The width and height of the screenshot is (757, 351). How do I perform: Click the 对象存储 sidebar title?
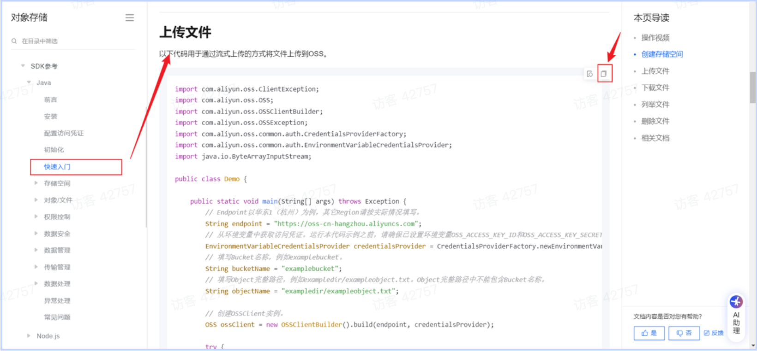coord(29,18)
